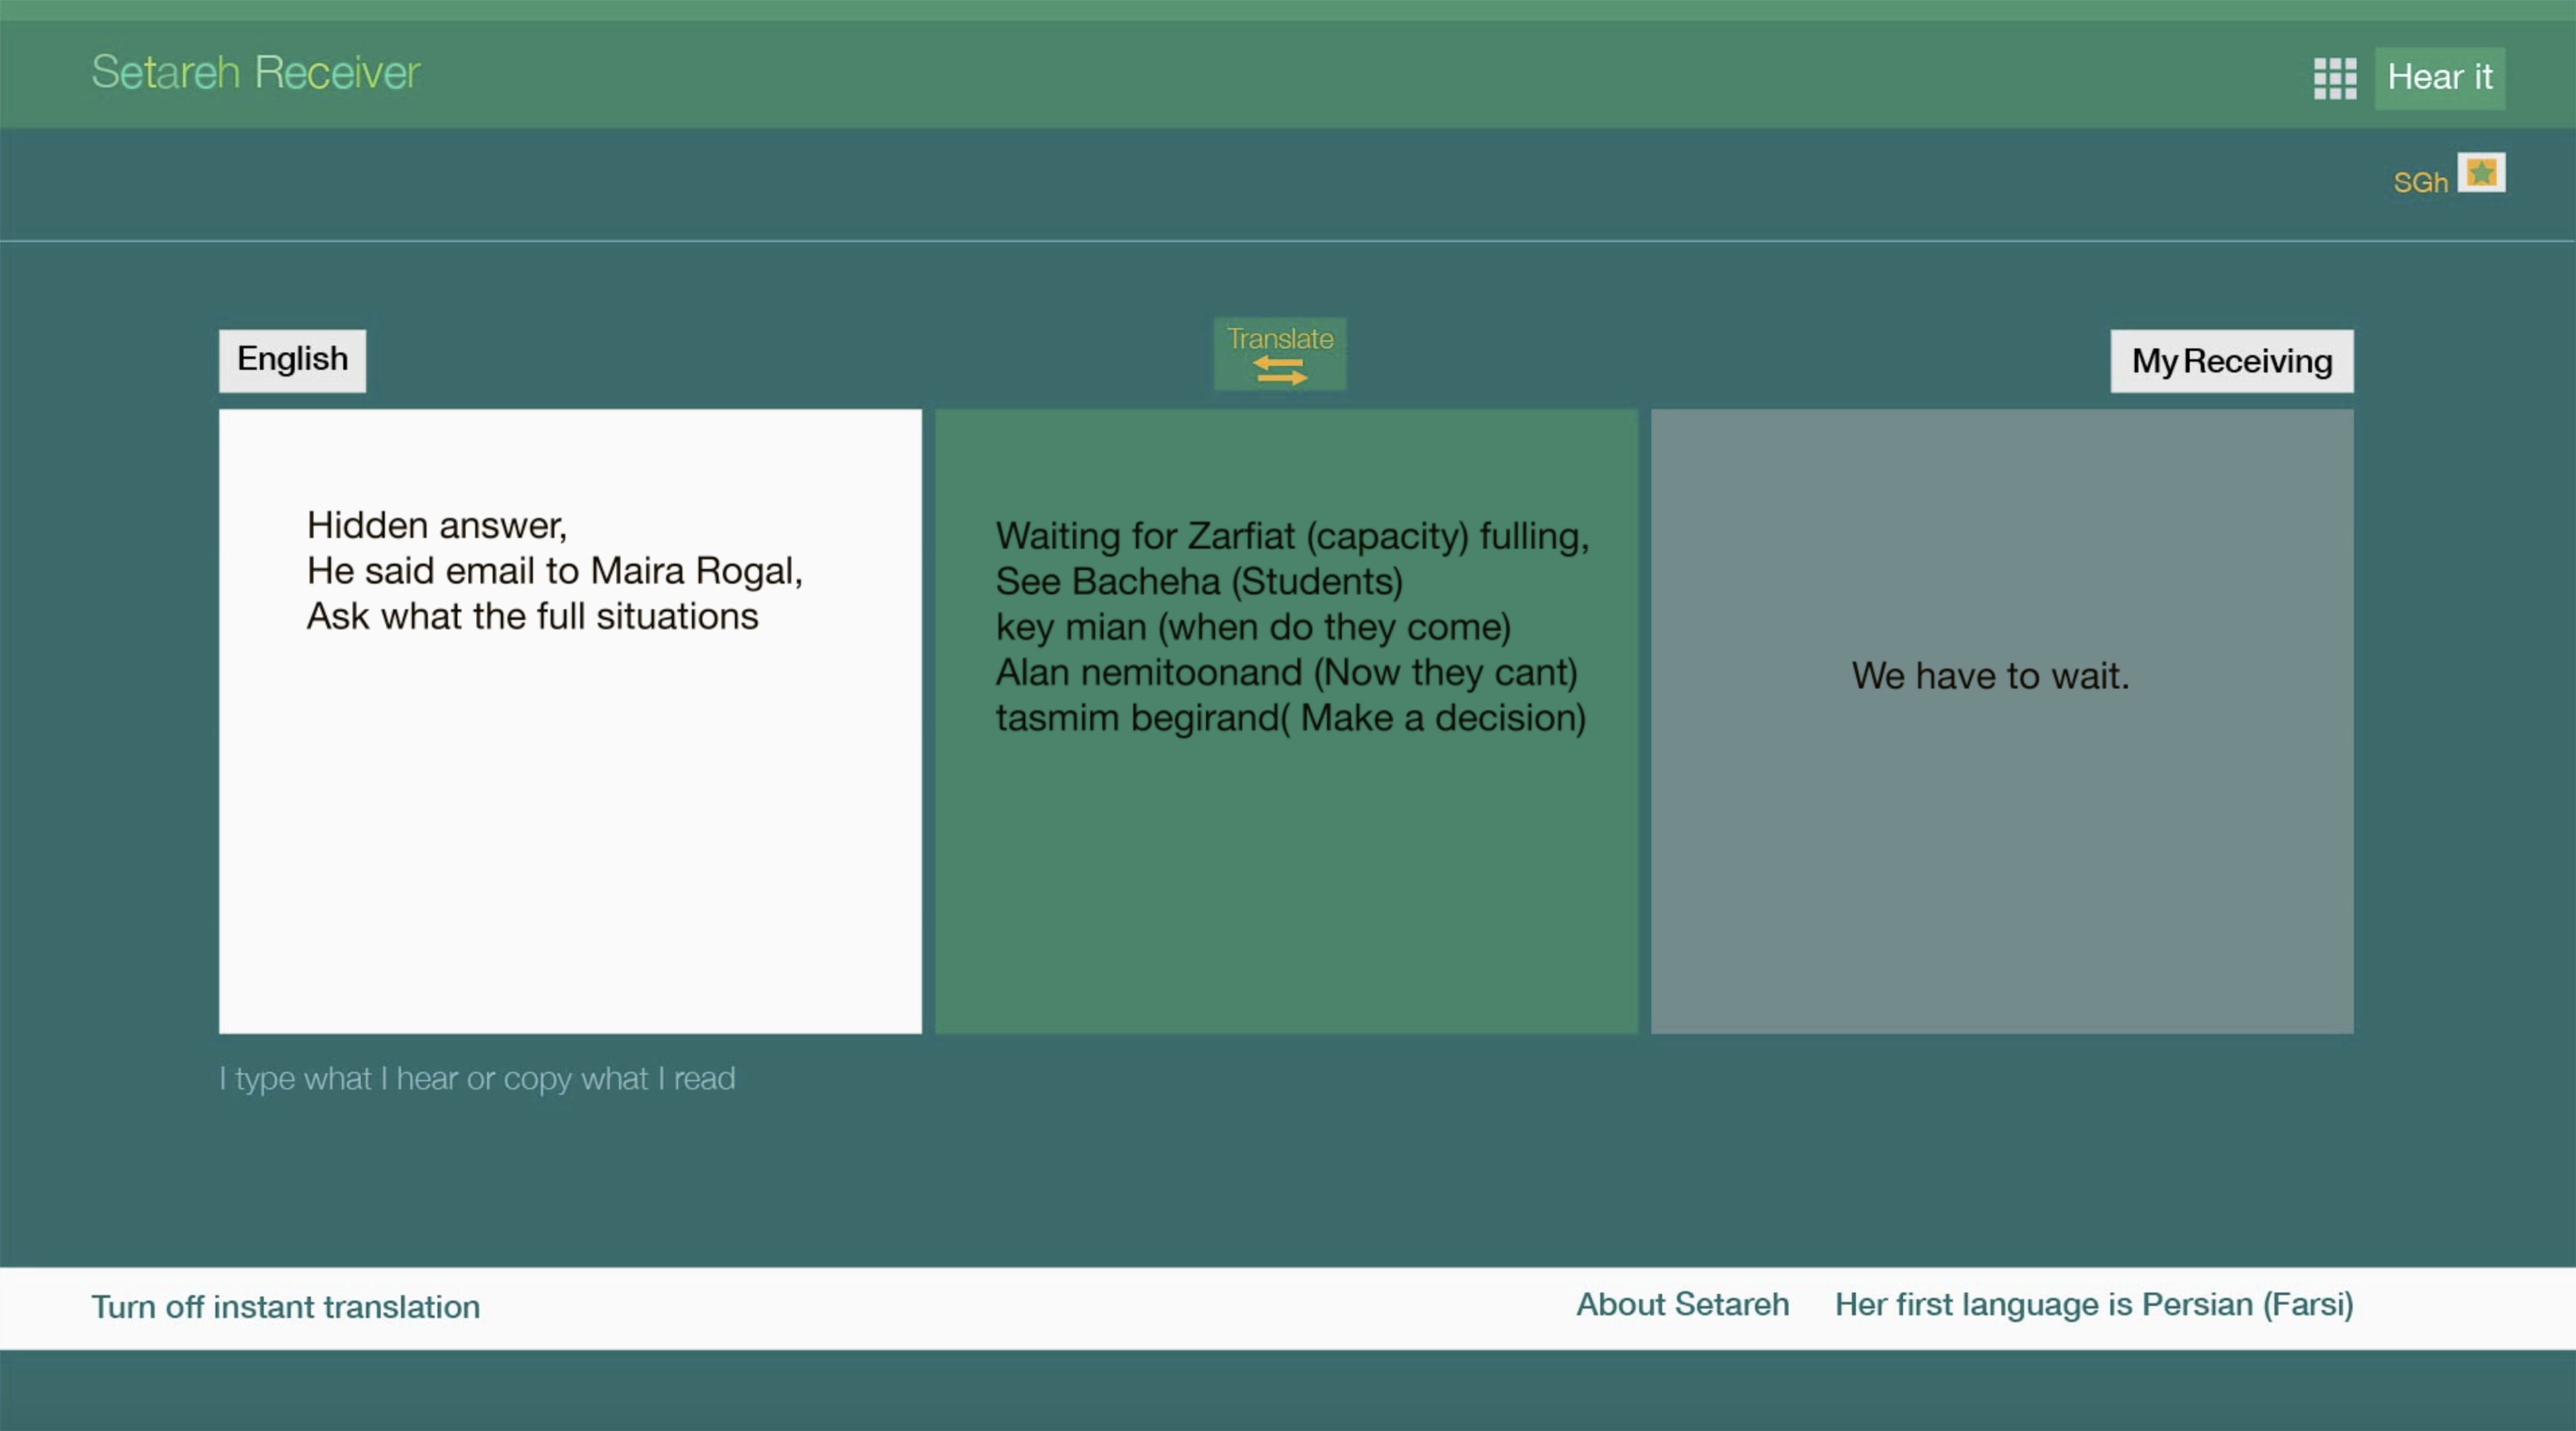Image resolution: width=2576 pixels, height=1431 pixels.
Task: Click the 'tasmim begirand' translation line
Action: tap(1290, 719)
